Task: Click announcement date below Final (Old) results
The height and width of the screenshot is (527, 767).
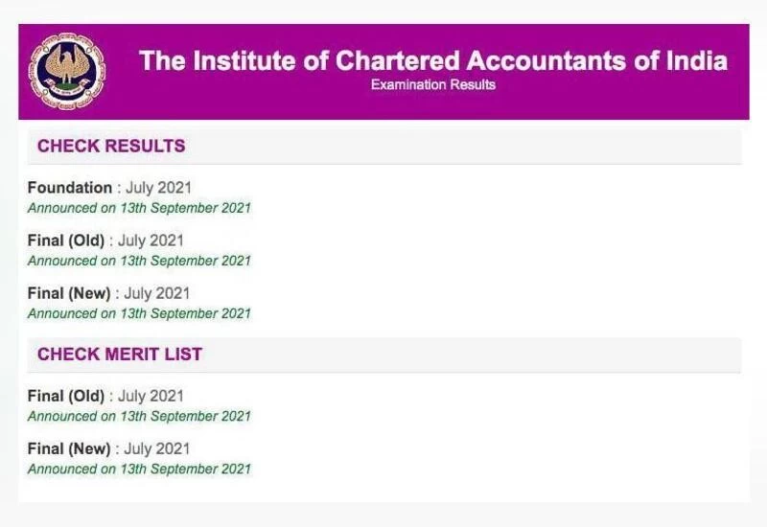Action: coord(139,261)
